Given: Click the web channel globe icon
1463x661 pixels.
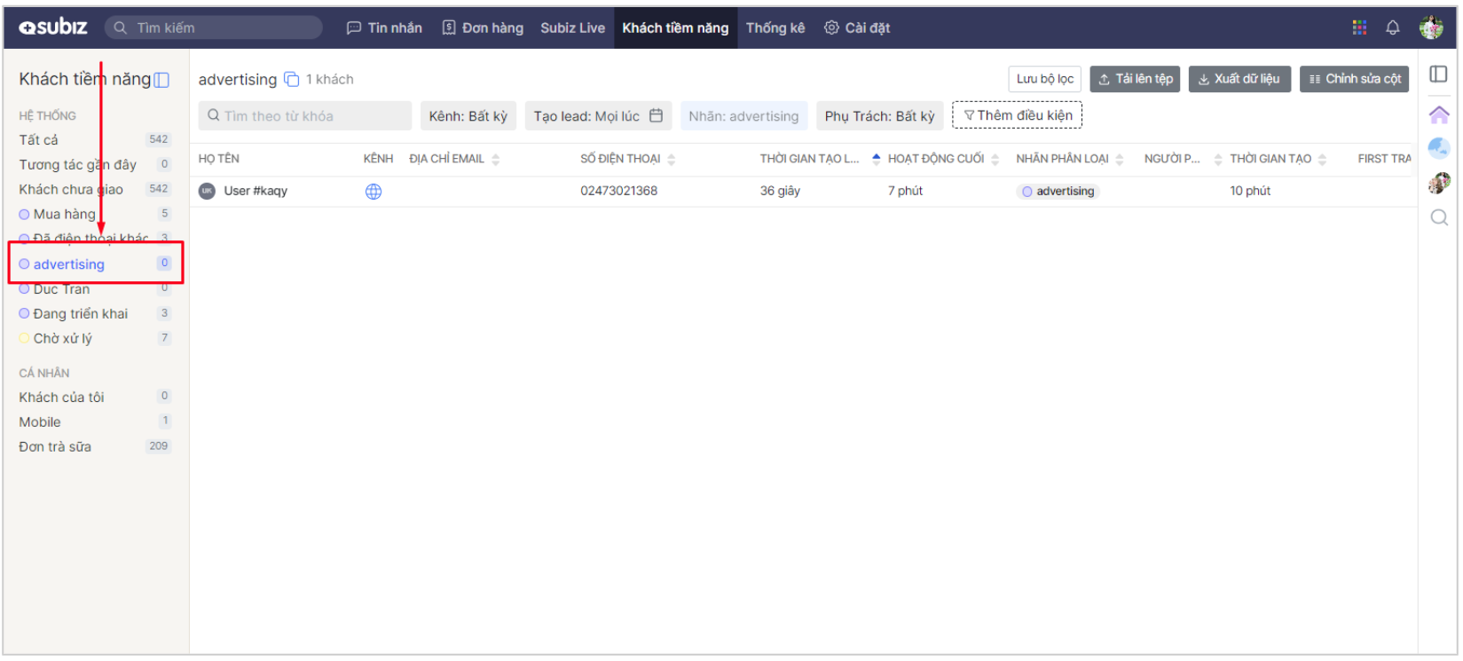Looking at the screenshot, I should [374, 192].
